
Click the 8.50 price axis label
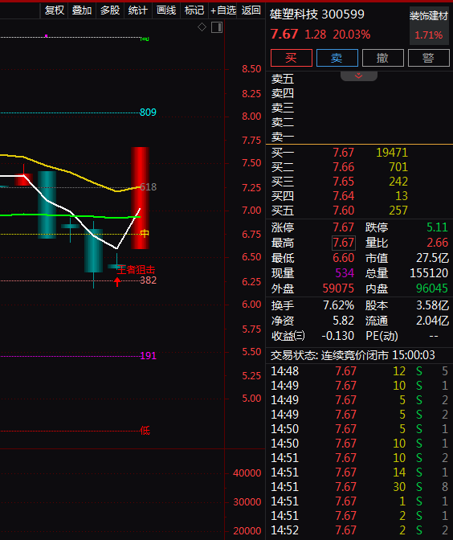pyautogui.click(x=251, y=69)
